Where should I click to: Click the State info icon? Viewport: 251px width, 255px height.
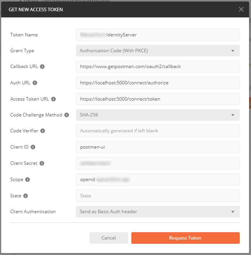click(26, 196)
